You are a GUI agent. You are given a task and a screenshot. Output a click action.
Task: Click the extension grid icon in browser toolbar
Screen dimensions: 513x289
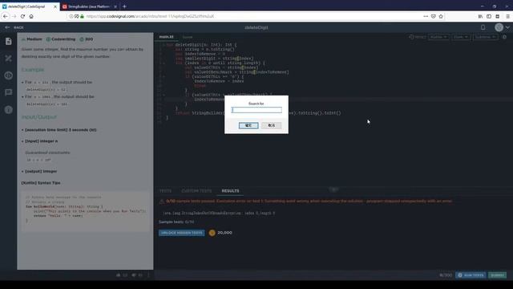click(497, 16)
